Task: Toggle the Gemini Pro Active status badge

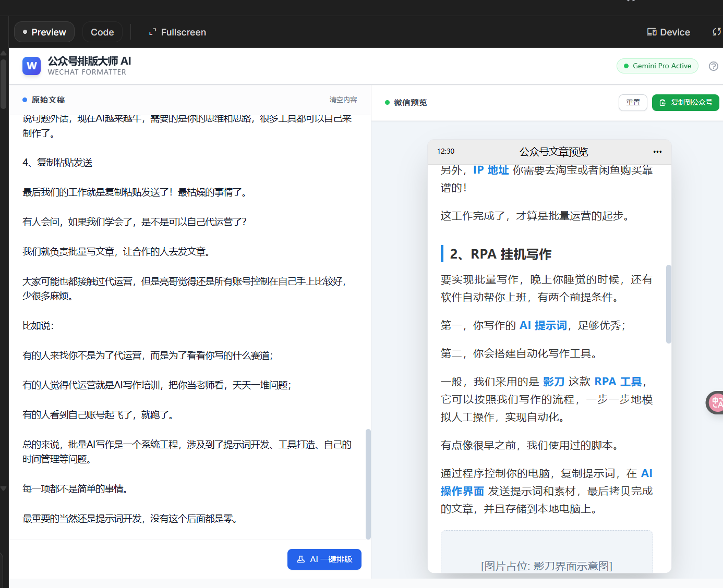Action: coord(657,66)
